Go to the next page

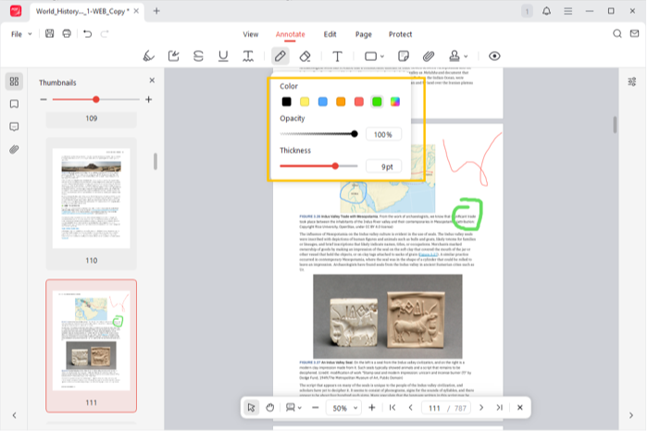(481, 408)
